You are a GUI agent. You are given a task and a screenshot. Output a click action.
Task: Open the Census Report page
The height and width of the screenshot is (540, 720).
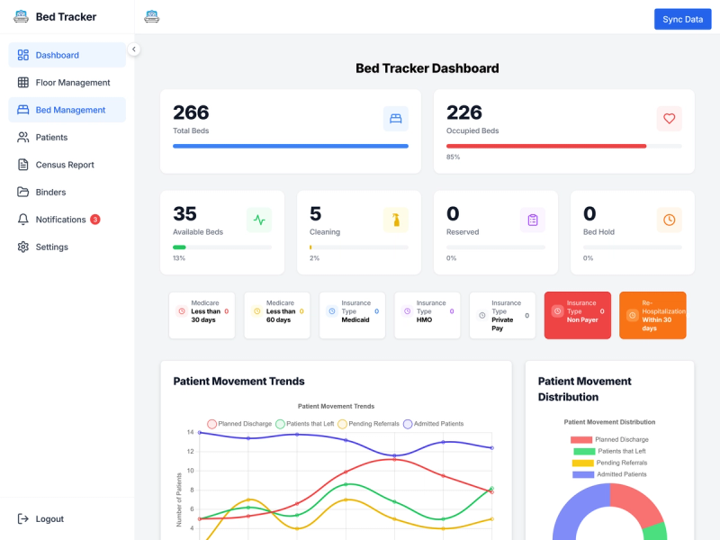67,165
